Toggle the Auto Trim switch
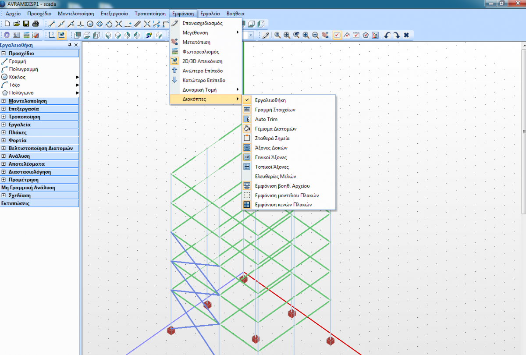526x355 pixels. point(266,119)
